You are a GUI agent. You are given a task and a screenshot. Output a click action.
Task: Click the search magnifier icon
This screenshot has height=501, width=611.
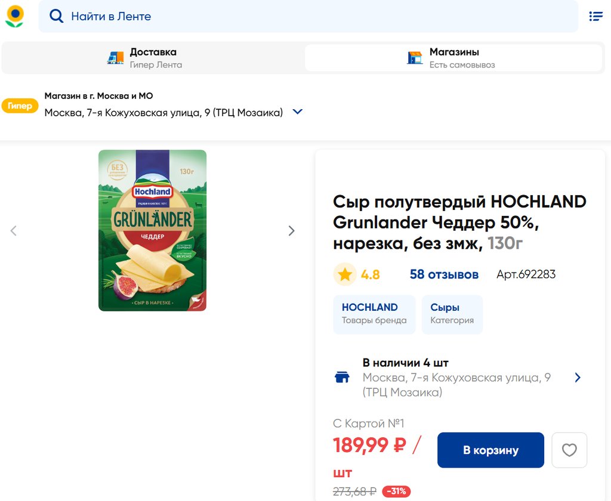(x=57, y=16)
